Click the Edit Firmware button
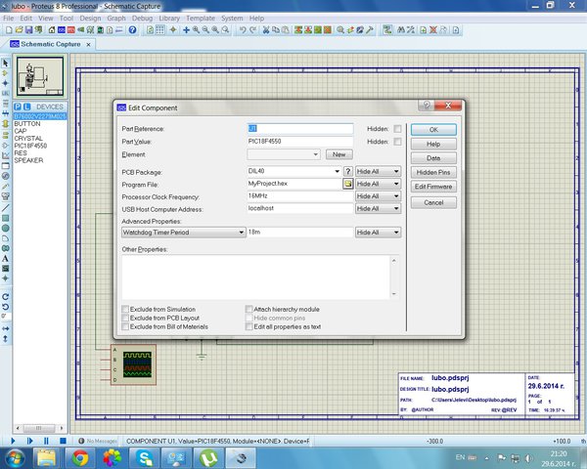 (433, 187)
